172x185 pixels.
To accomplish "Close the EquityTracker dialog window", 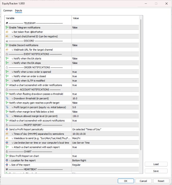I will (x=166, y=3).
